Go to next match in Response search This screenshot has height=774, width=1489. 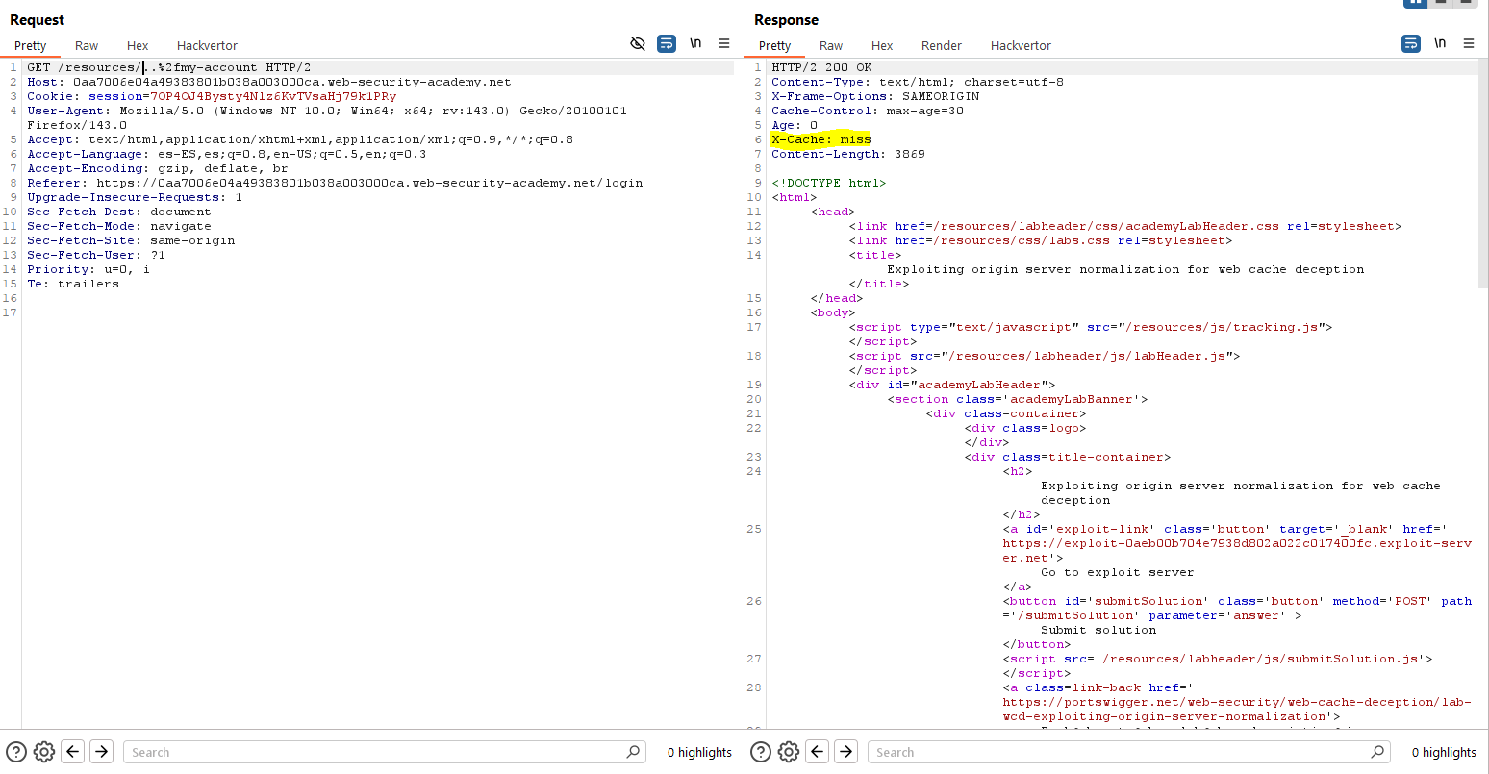845,752
